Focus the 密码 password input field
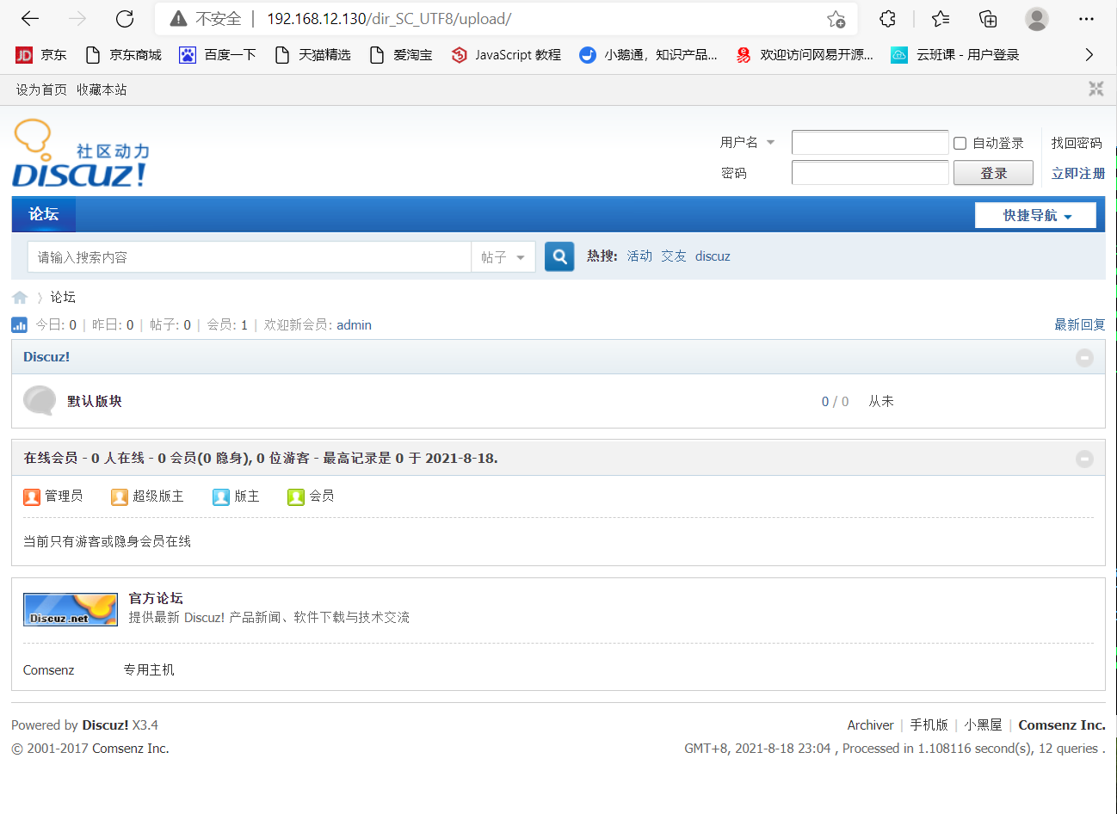This screenshot has height=814, width=1117. (x=870, y=173)
